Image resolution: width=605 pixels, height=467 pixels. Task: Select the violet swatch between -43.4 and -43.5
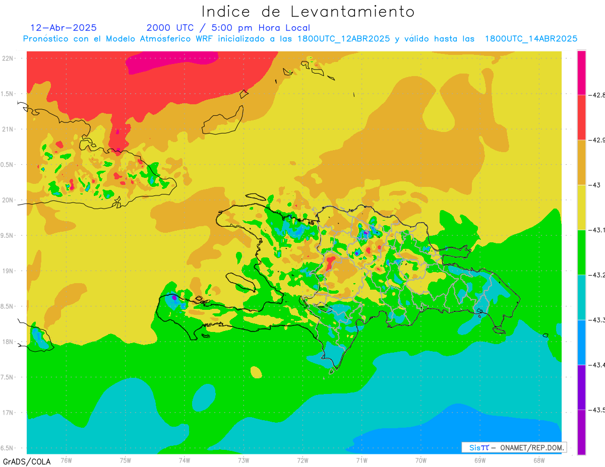(581, 387)
